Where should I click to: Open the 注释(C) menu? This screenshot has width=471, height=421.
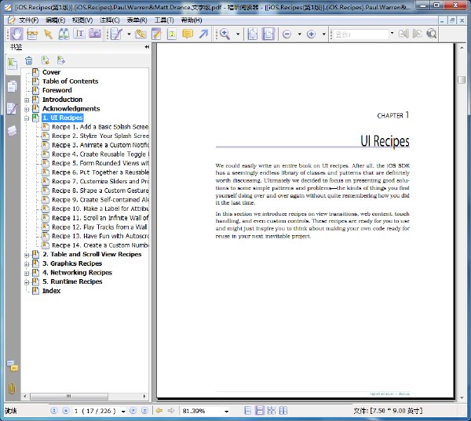tap(110, 20)
